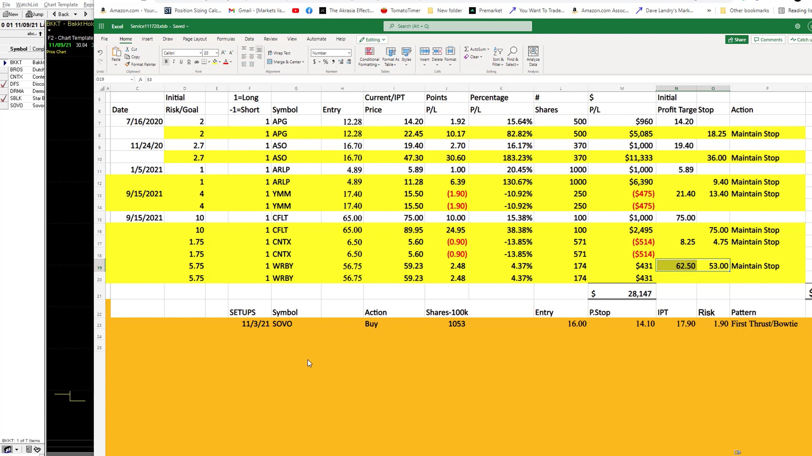
Task: Toggle Wrap Text for the cell
Action: (x=279, y=53)
